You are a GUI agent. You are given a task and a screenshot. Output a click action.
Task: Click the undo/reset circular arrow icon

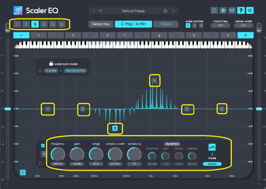pyautogui.click(x=214, y=10)
